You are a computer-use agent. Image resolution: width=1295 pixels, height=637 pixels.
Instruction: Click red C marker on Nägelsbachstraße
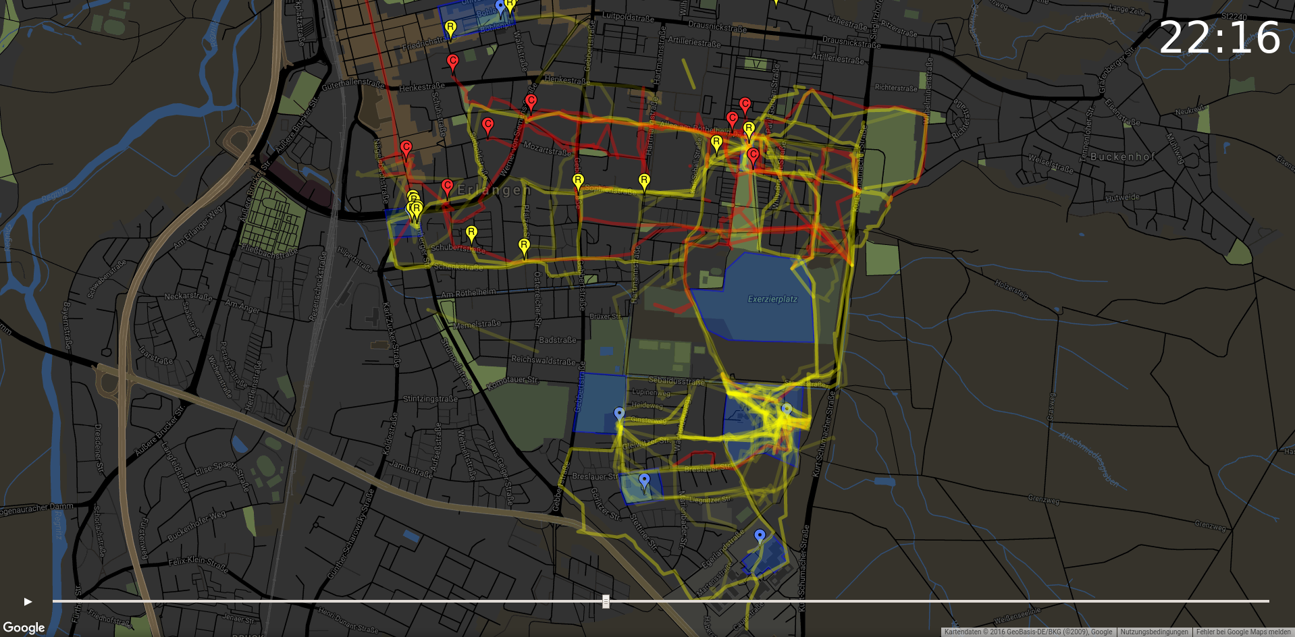(406, 148)
